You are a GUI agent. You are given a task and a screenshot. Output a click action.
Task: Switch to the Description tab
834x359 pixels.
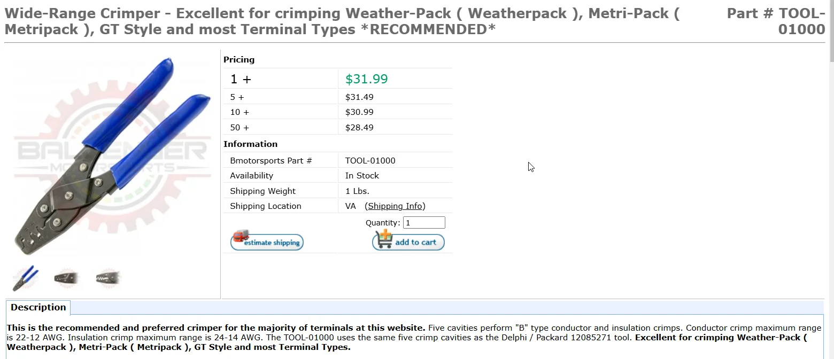pos(38,308)
